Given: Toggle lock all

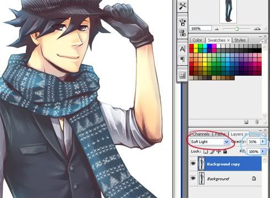Looking at the screenshot, I should pos(225,151).
